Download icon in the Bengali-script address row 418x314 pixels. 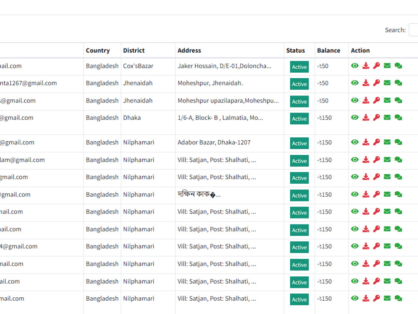click(x=366, y=194)
